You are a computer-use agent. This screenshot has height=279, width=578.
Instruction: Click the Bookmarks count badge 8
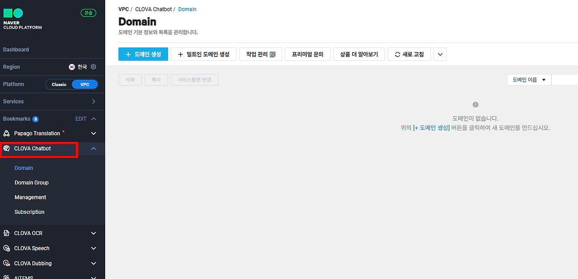click(x=36, y=119)
